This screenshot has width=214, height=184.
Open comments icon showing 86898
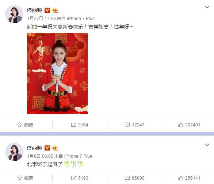tap(127, 178)
